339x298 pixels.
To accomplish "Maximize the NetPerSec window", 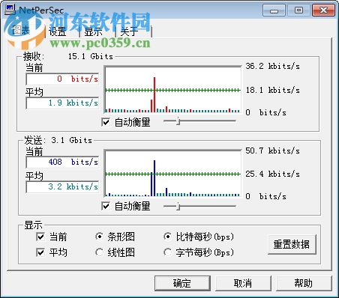I will [298, 10].
